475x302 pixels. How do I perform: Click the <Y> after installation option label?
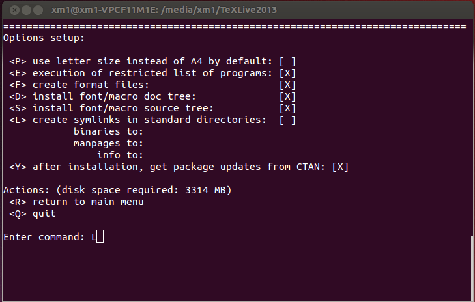(x=167, y=167)
